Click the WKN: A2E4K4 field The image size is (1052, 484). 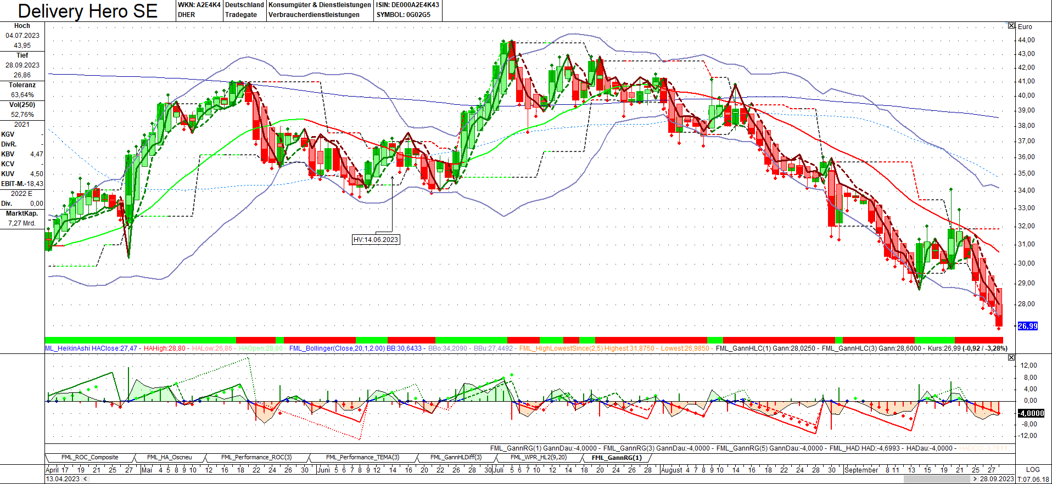[199, 5]
